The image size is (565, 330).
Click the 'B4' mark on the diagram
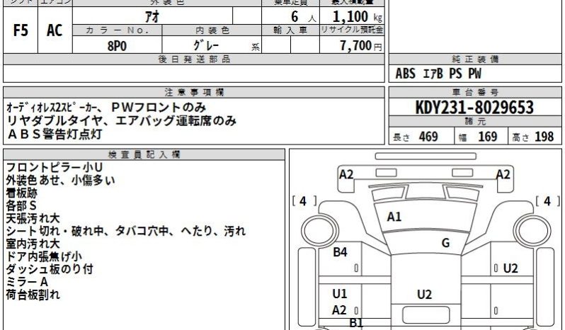point(340,252)
